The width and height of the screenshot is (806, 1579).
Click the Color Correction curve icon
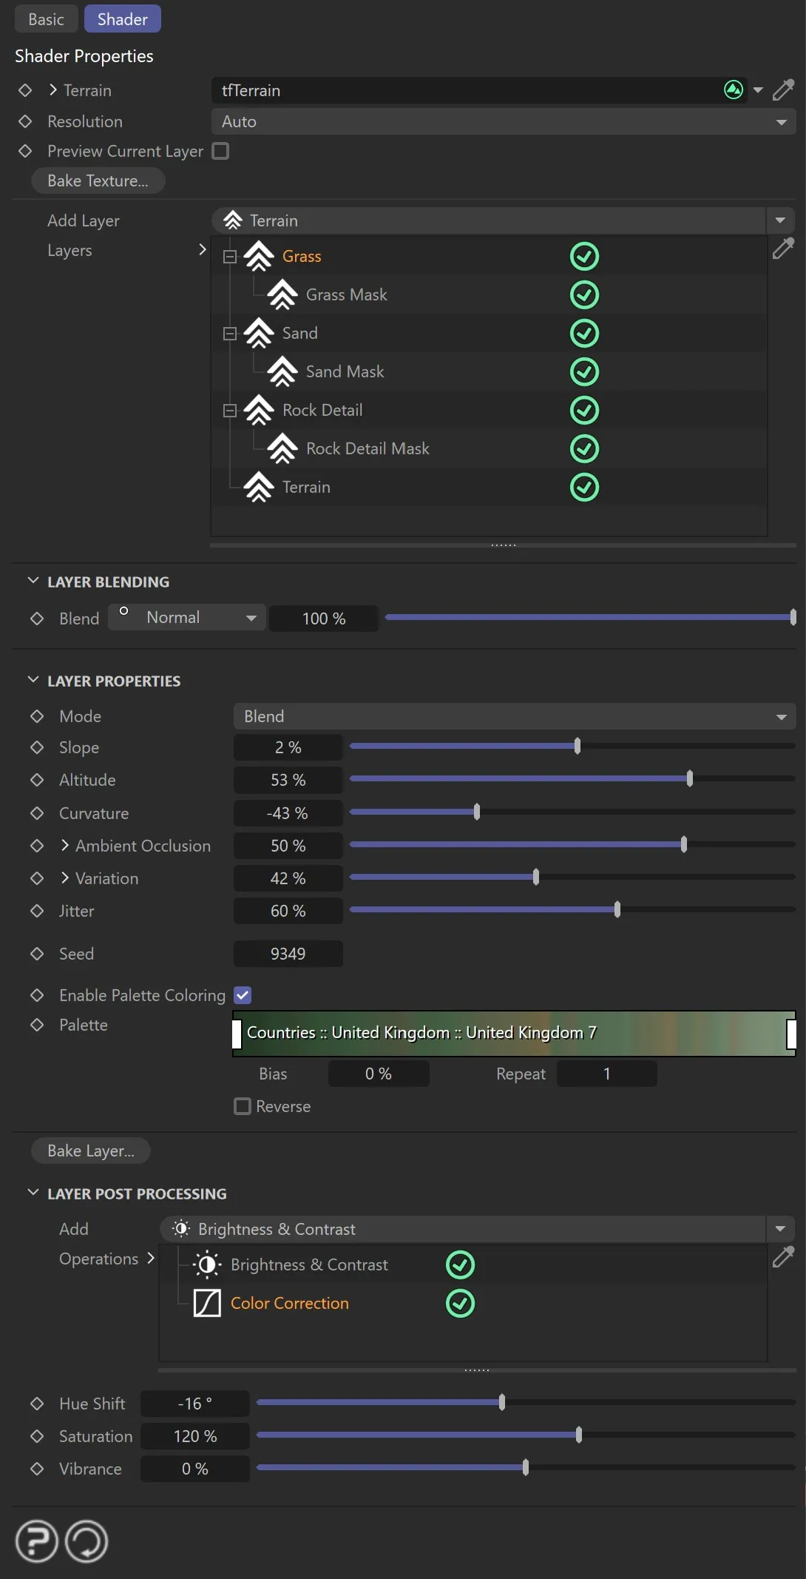coord(207,1303)
